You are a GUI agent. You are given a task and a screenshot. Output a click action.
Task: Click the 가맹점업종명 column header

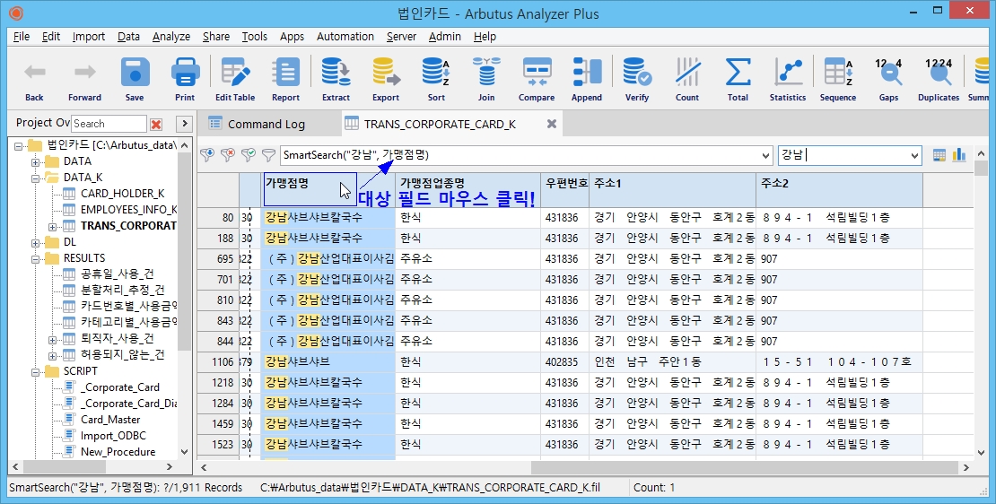coord(467,190)
